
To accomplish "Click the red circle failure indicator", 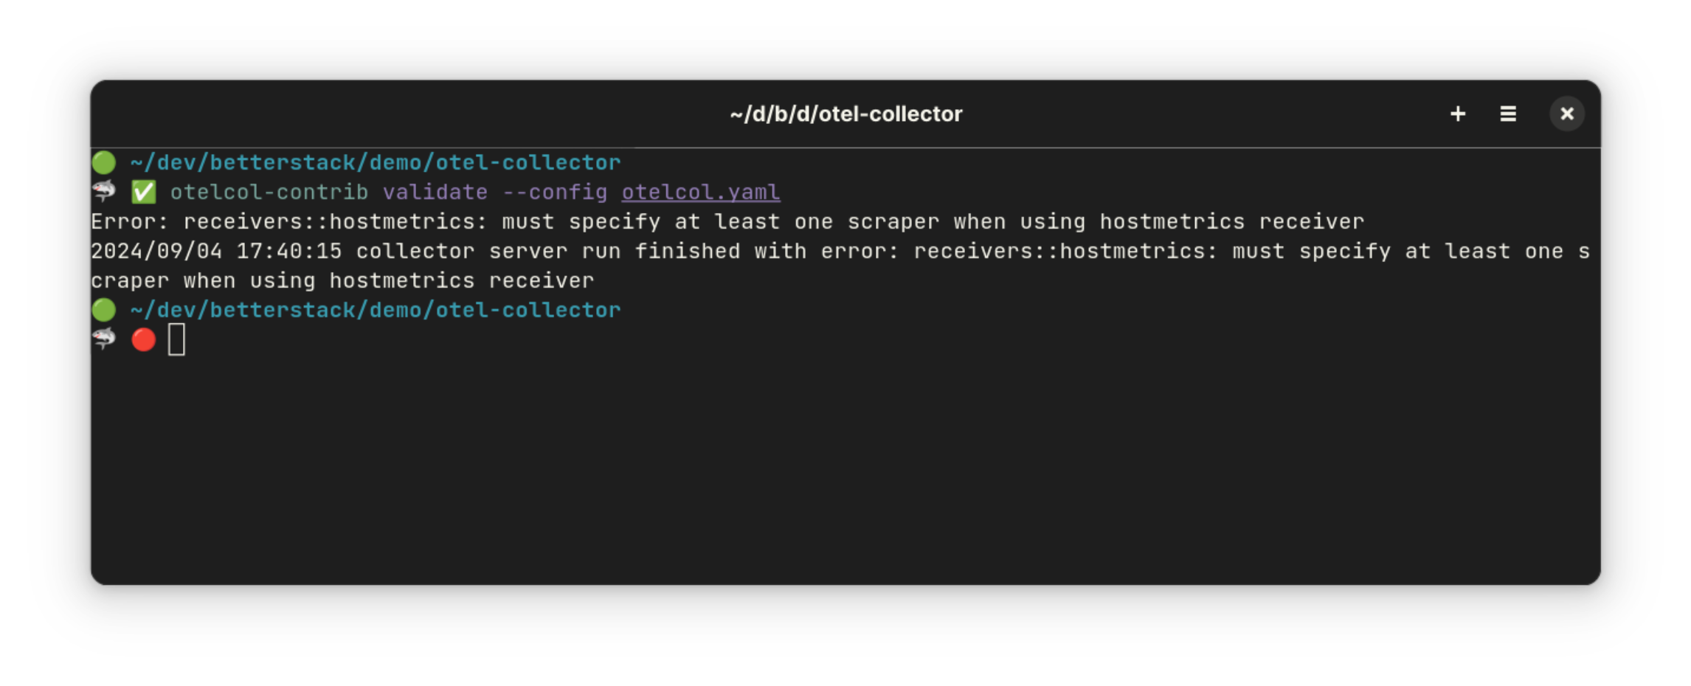I will pyautogui.click(x=143, y=339).
